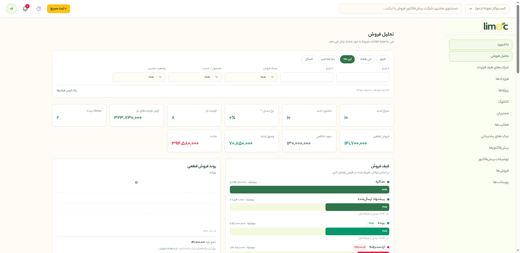Expand the کسب‌وکار نمونه workspace selector

[487, 9]
